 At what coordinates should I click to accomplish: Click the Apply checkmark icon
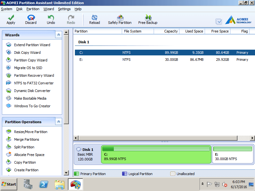pyautogui.click(x=11, y=18)
